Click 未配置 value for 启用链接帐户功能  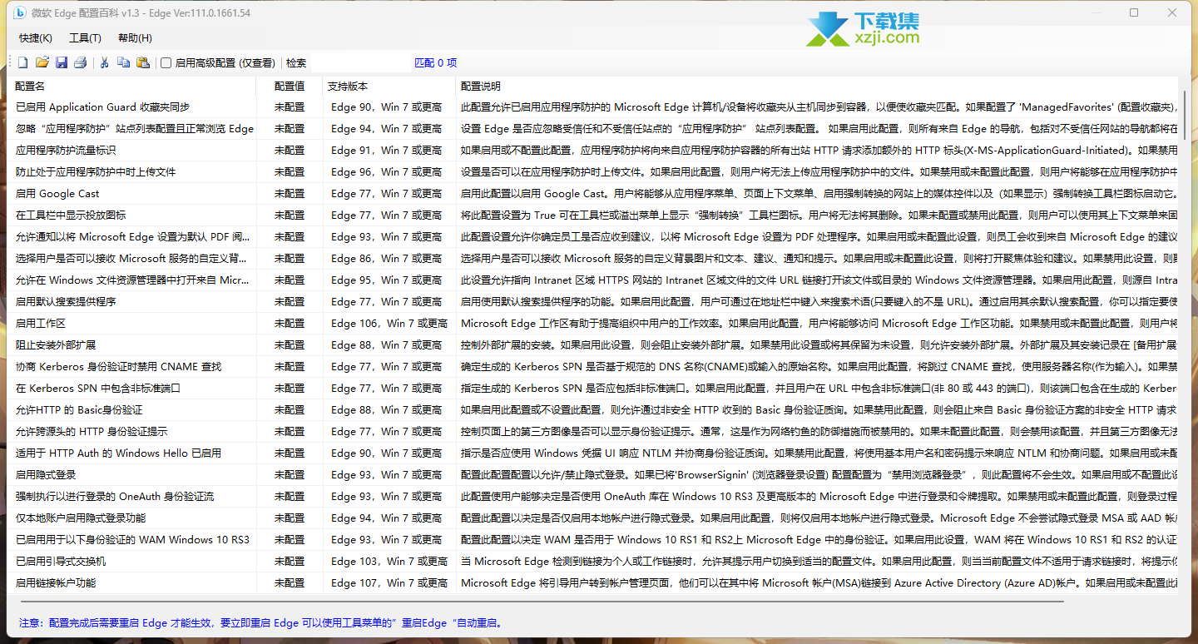(x=290, y=582)
